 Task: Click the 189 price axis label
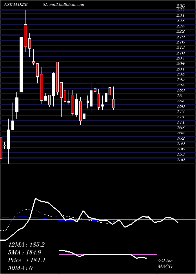pos(181,90)
